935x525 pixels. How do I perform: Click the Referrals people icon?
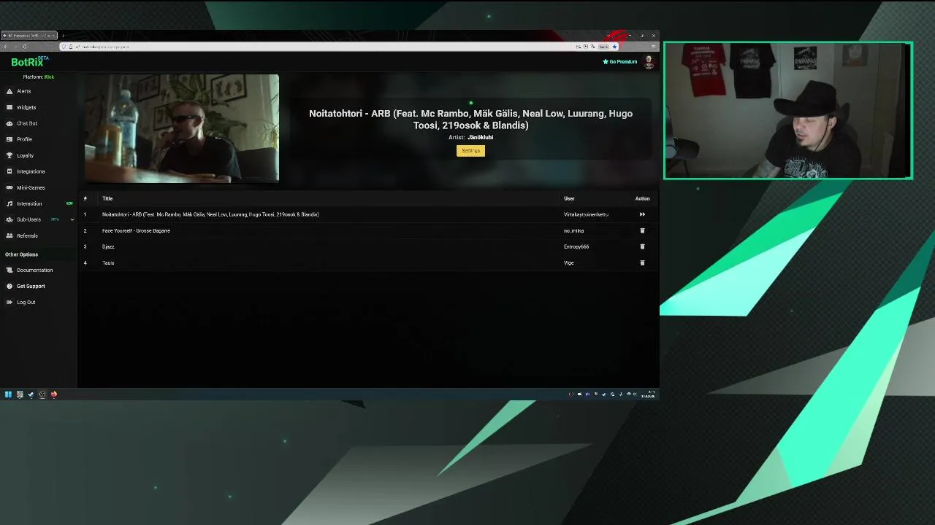pos(9,236)
